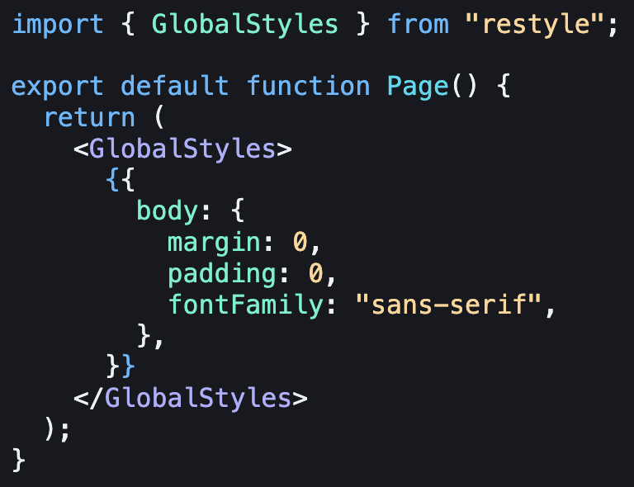Click the "function" keyword
This screenshot has height=487, width=634.
tap(308, 85)
